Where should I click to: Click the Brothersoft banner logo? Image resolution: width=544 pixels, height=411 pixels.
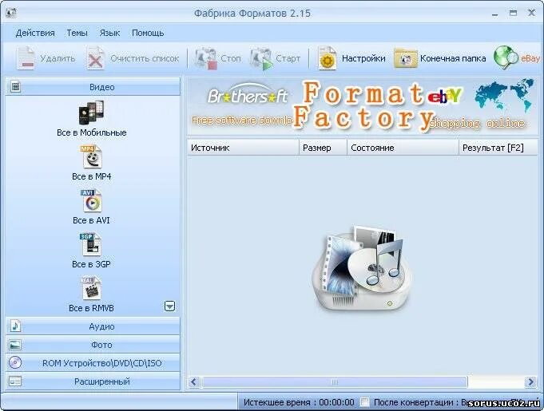pos(248,95)
